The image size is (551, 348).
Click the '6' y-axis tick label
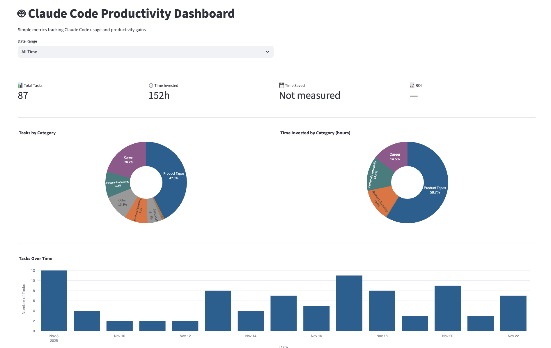coord(34,301)
